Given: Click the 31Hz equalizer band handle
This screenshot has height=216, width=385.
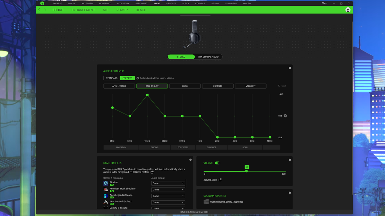Looking at the screenshot, I should pyautogui.click(x=112, y=108).
